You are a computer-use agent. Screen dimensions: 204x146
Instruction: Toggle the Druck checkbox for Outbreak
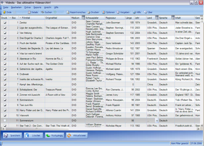(5, 74)
